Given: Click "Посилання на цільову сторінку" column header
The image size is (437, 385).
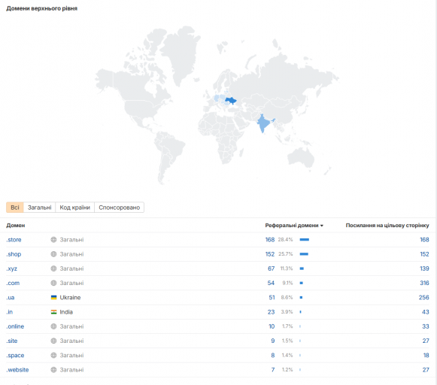Looking at the screenshot, I should [387, 226].
